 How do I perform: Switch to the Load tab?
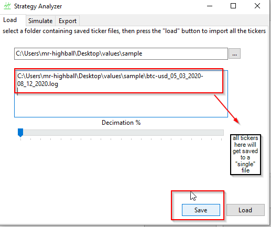(10, 20)
